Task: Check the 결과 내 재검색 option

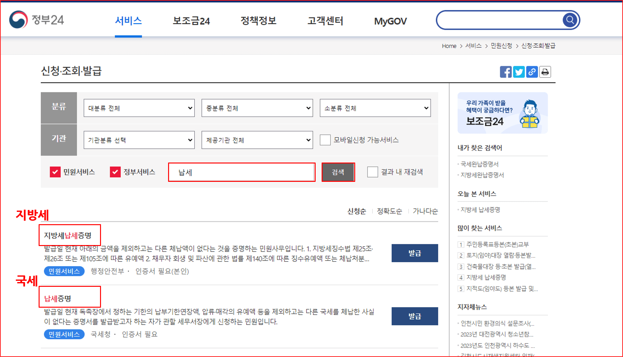Action: coord(372,172)
